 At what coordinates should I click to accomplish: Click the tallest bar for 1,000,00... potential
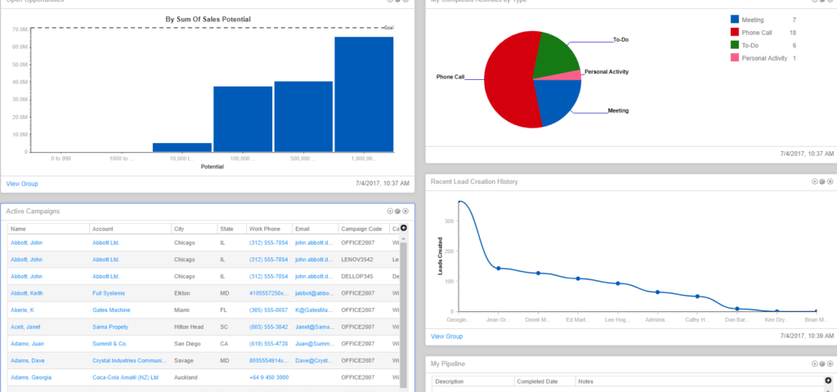tap(364, 95)
